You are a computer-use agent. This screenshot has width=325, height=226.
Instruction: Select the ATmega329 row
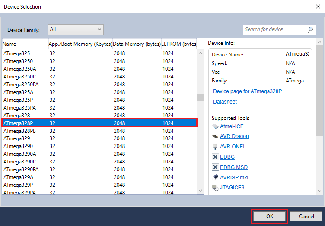(x=99, y=138)
